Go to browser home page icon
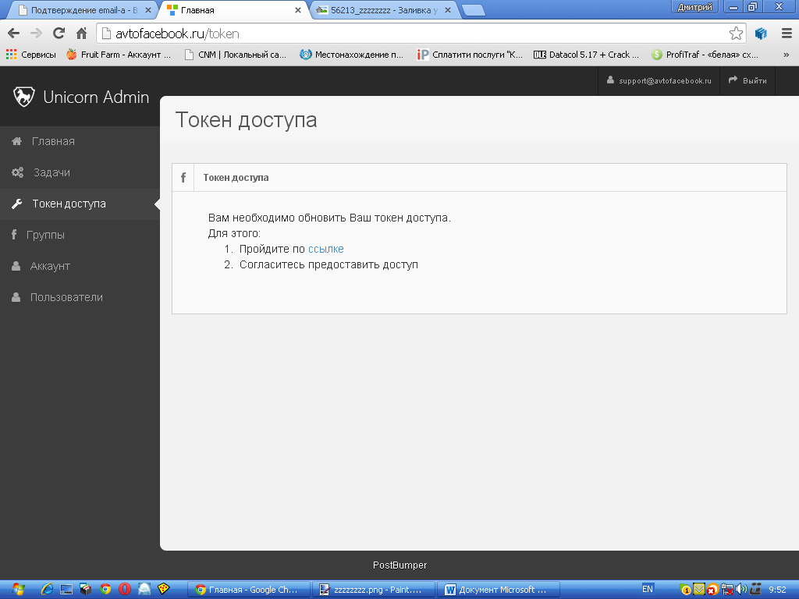Viewport: 799px width, 599px height. (81, 34)
